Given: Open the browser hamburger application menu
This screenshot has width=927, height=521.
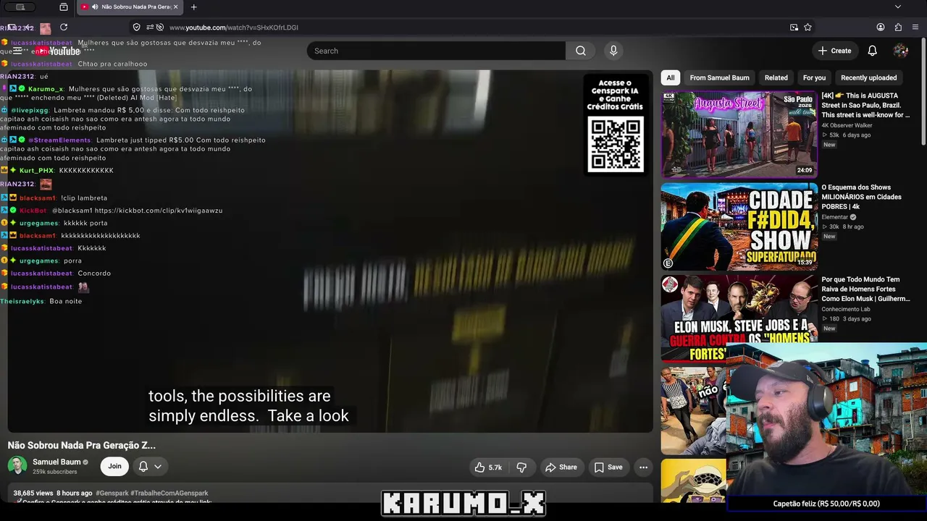Looking at the screenshot, I should click(916, 27).
